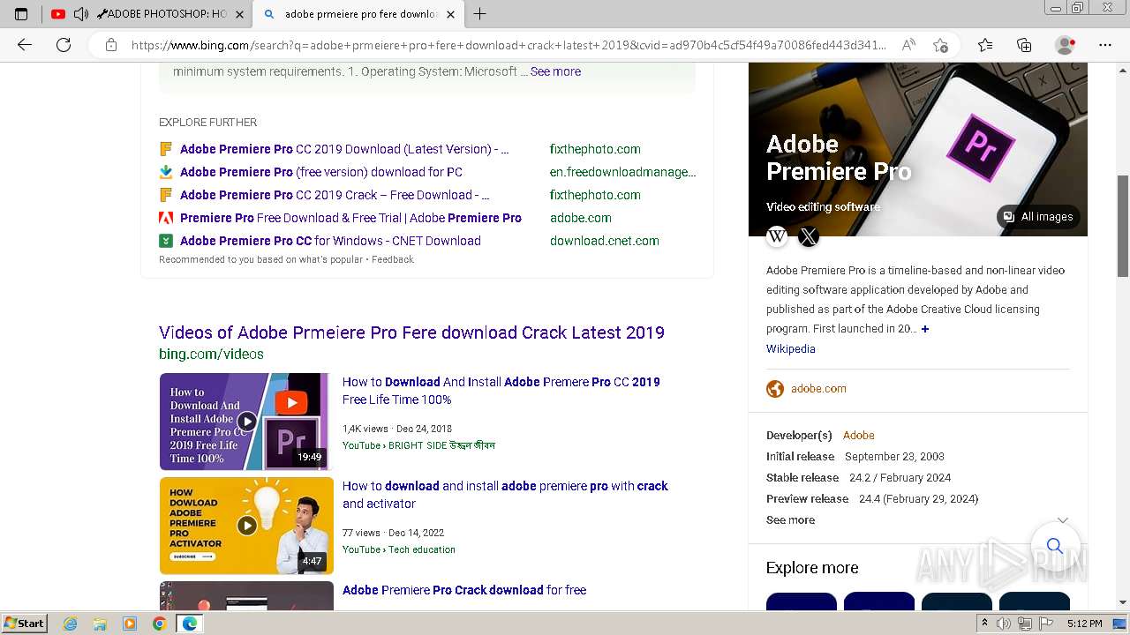The image size is (1130, 635).
Task: Open the Windows Start menu
Action: point(24,624)
